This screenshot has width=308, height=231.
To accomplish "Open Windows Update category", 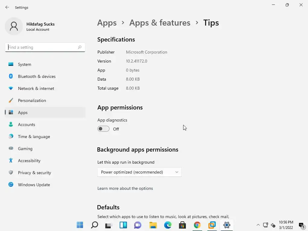I will (x=45, y=184).
